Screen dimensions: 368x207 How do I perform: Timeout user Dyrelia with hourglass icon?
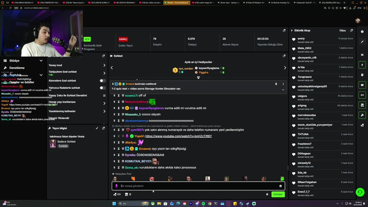click(x=118, y=155)
